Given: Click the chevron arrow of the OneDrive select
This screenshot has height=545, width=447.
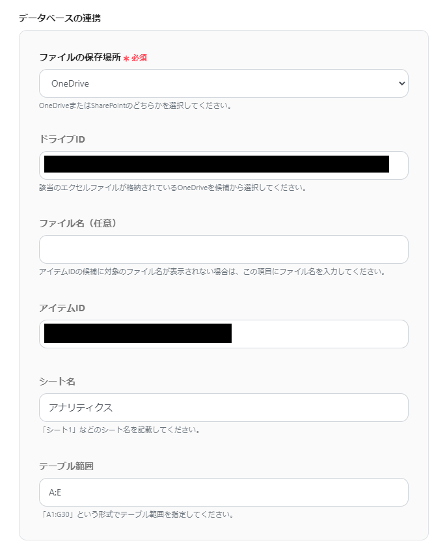Looking at the screenshot, I should 401,83.
